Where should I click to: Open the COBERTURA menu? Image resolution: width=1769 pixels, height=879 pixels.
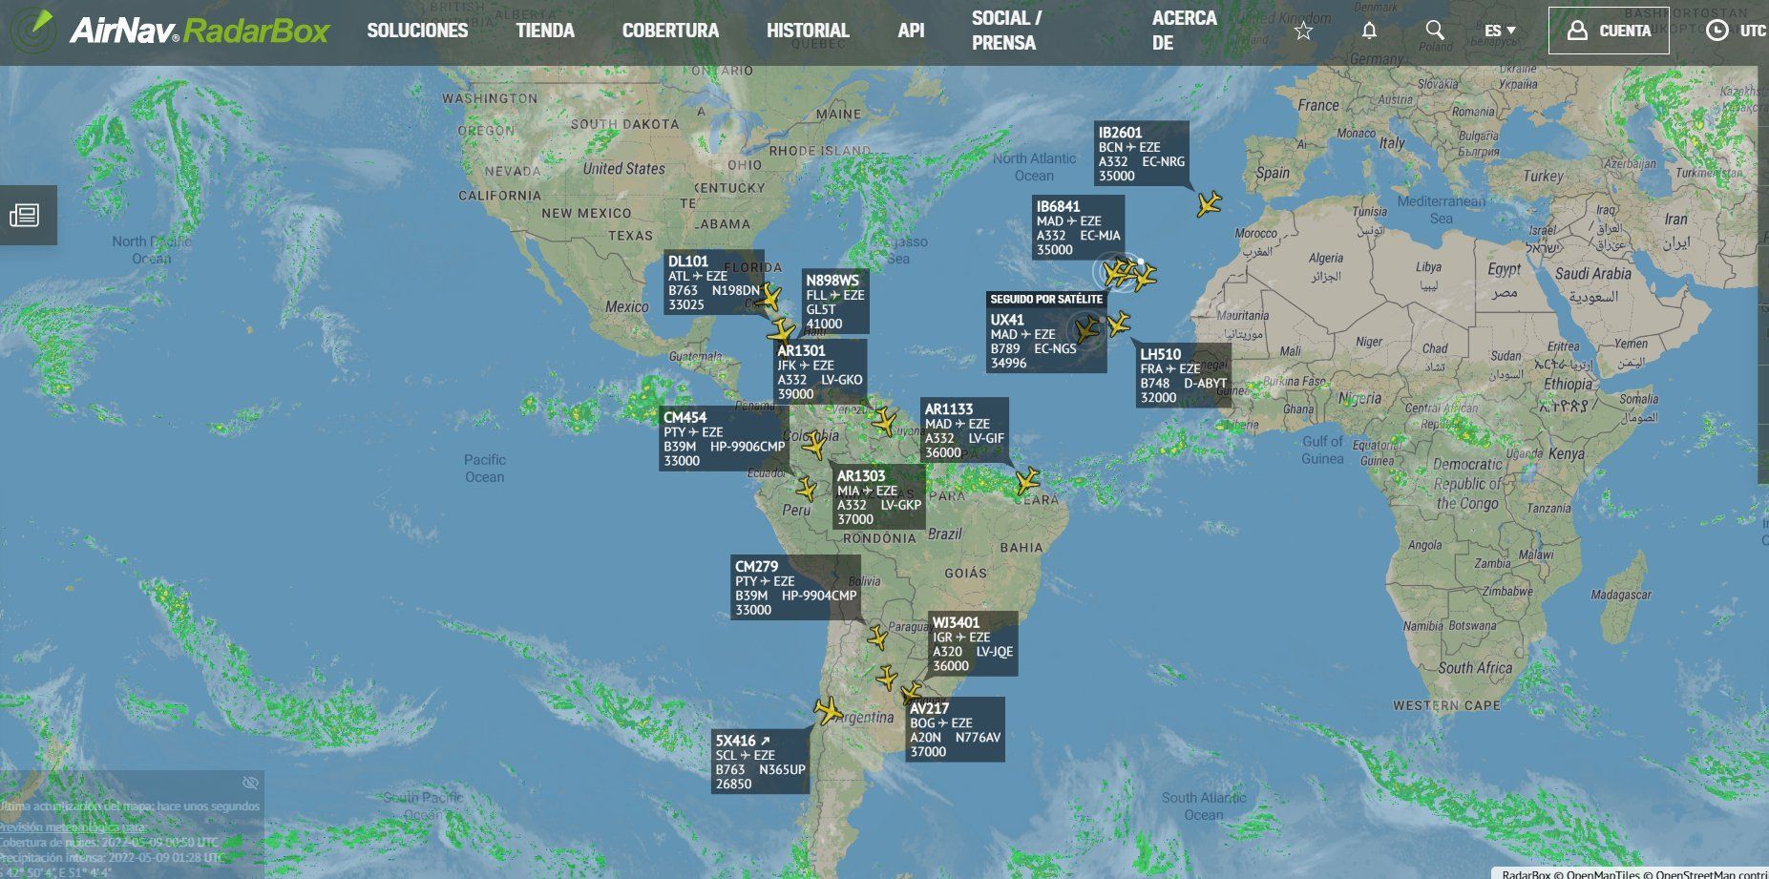coord(670,31)
